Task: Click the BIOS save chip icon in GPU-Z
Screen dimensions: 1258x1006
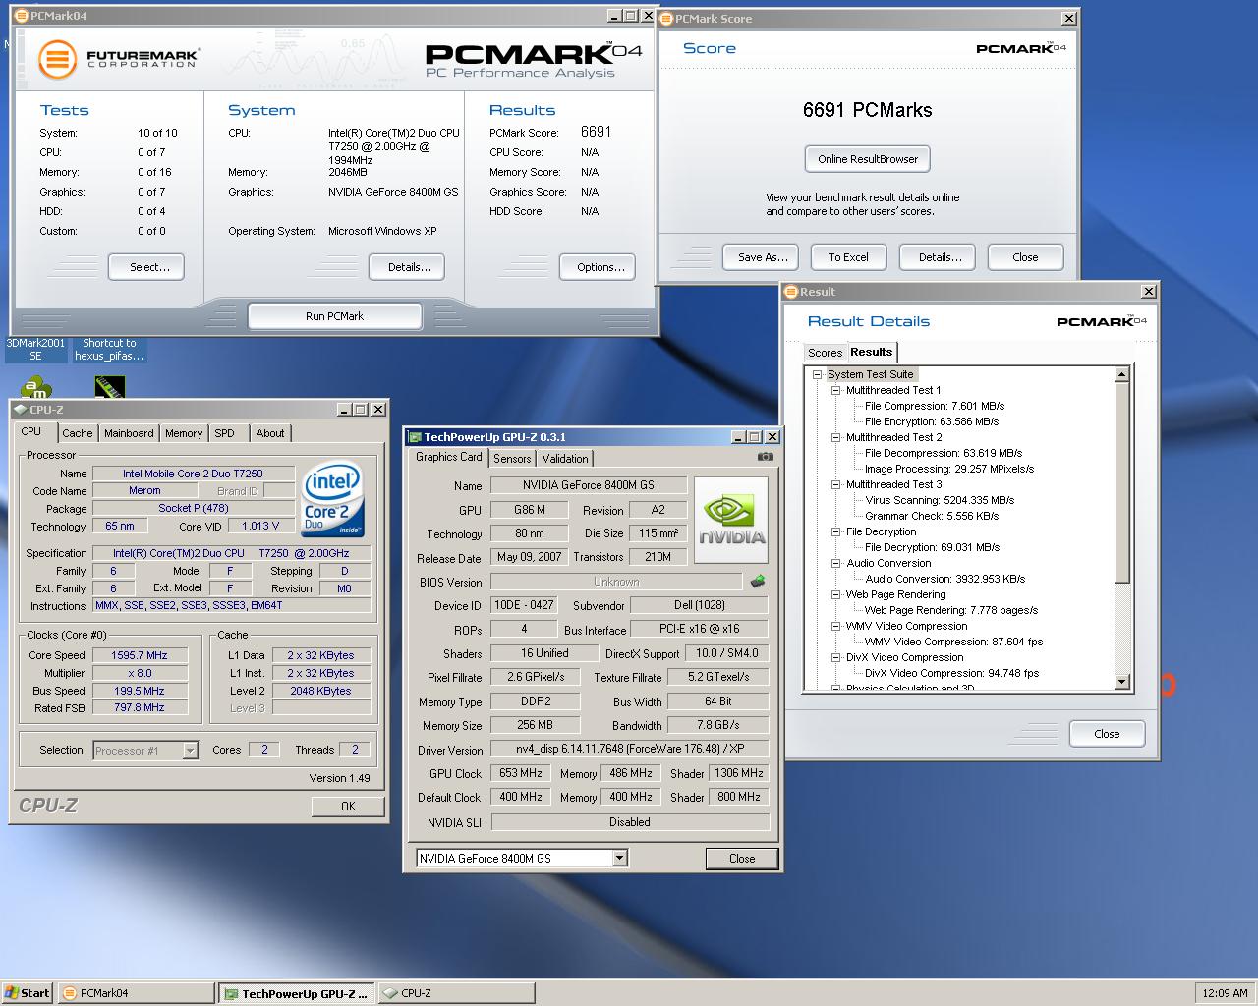Action: point(758,582)
